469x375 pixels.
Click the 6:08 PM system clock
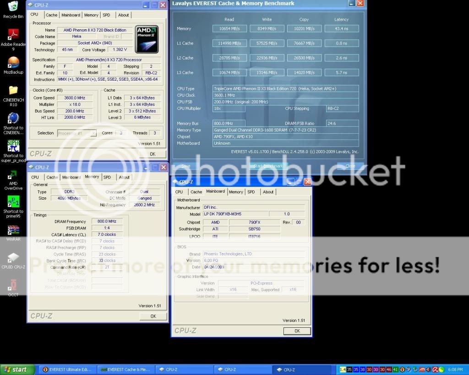click(455, 370)
